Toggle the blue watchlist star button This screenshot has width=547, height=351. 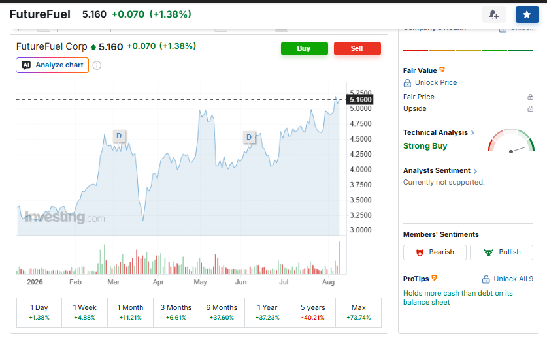click(527, 14)
